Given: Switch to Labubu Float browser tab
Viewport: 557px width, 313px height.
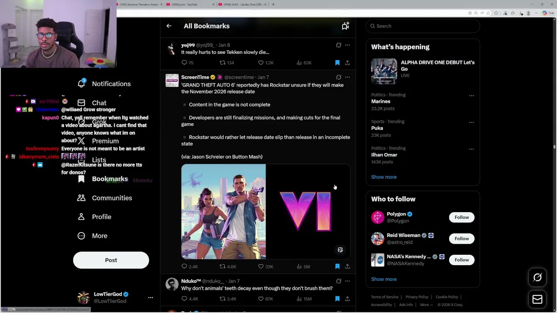Looking at the screenshot, I should [x=243, y=4].
